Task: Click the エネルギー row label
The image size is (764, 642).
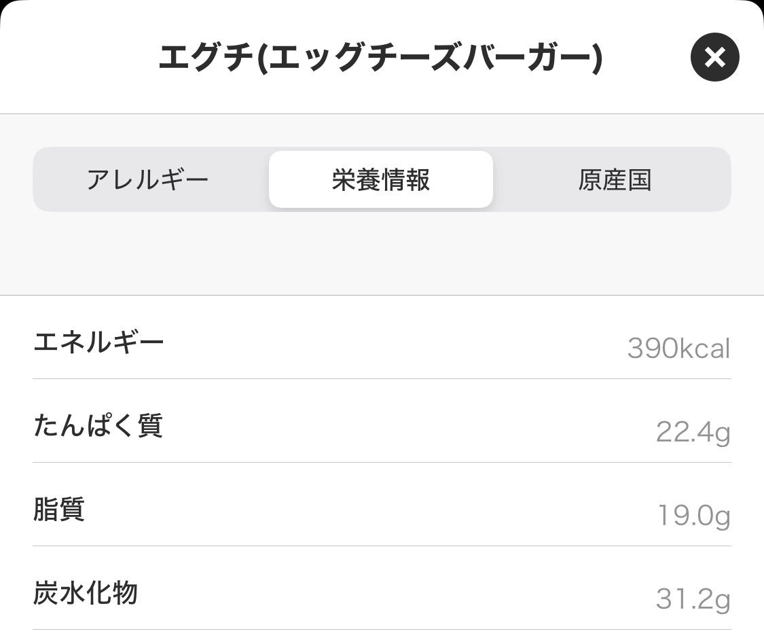Action: tap(98, 341)
